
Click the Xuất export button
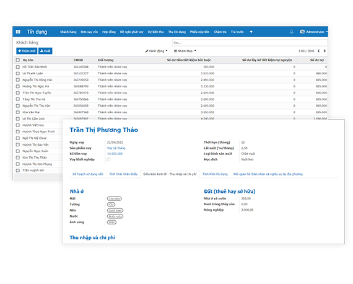click(45, 51)
